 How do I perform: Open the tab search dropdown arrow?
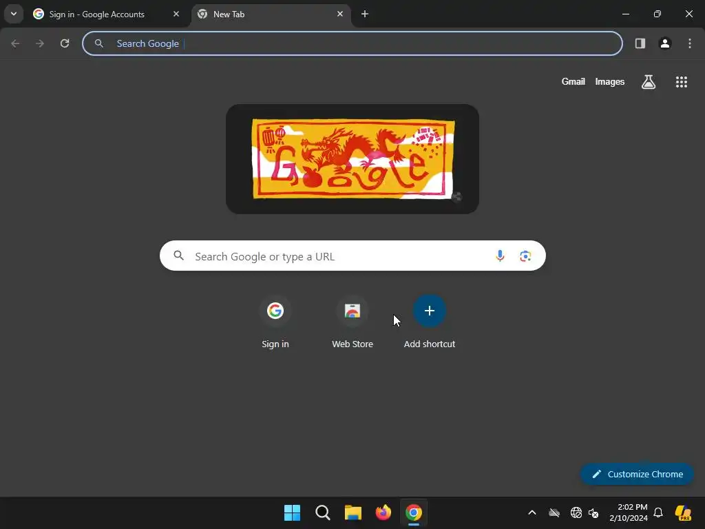(14, 14)
